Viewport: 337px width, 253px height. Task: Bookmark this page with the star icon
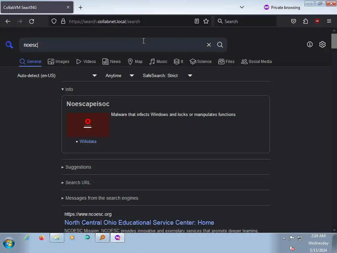(206, 21)
